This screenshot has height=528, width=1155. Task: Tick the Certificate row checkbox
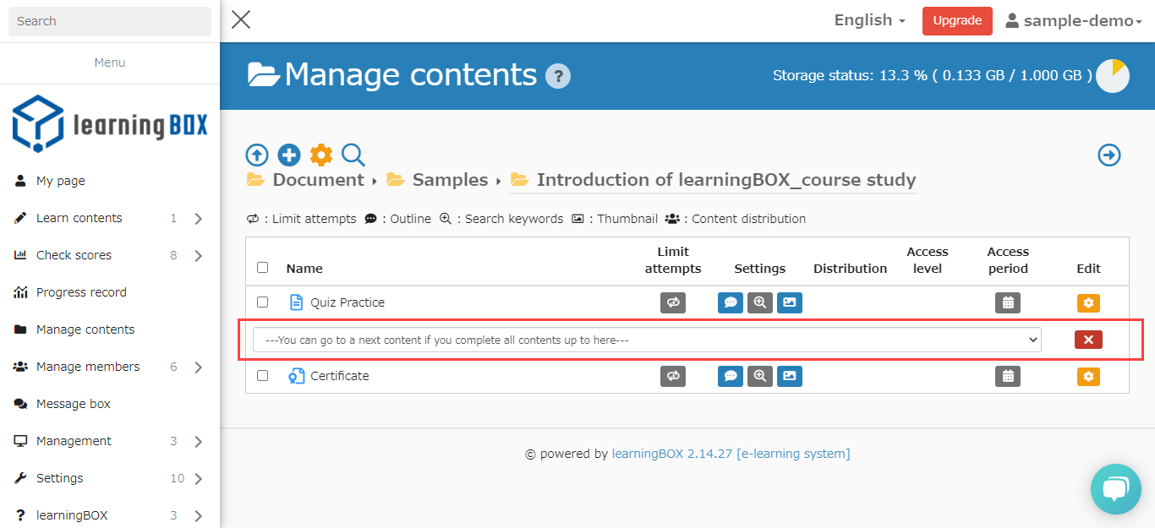click(263, 375)
